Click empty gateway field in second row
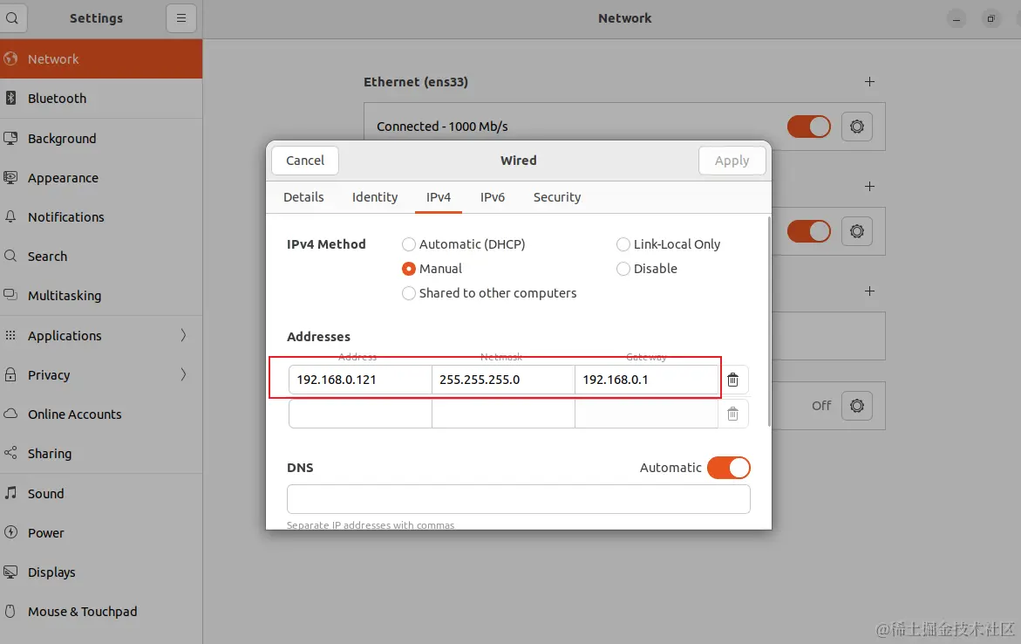 pyautogui.click(x=647, y=414)
